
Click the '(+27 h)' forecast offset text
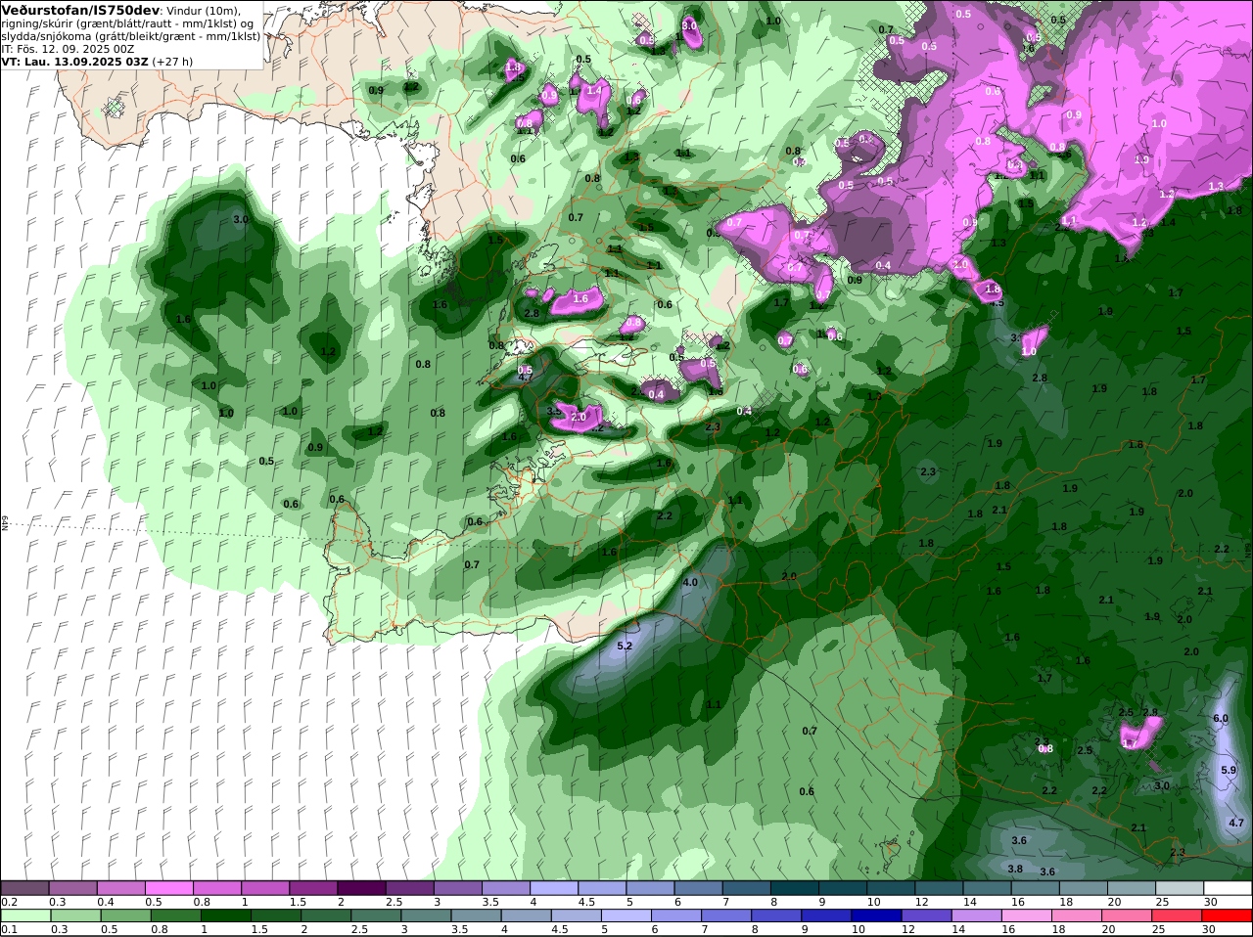tap(172, 62)
